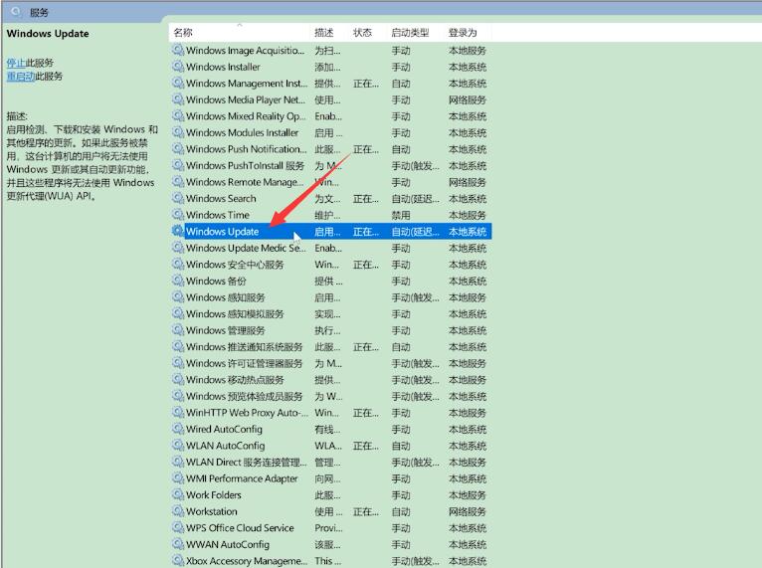Click the 停止 link to stop the service
Screen dimensions: 762x568
(x=16, y=63)
